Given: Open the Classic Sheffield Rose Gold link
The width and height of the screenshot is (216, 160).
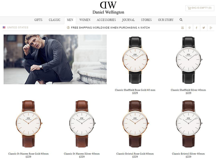Looking at the screenshot, I should tap(135, 90).
